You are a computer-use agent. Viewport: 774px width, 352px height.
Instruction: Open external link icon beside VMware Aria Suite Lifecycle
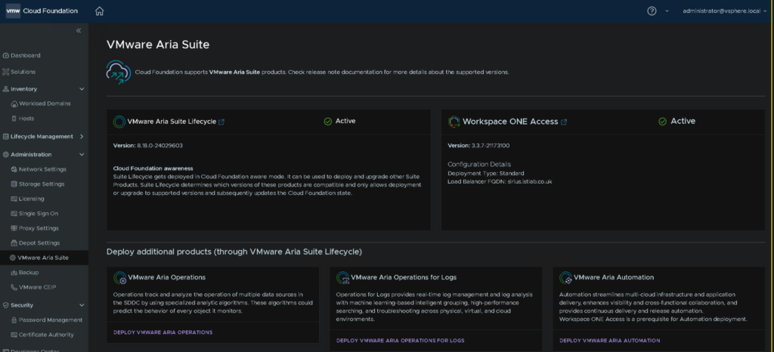coord(221,122)
